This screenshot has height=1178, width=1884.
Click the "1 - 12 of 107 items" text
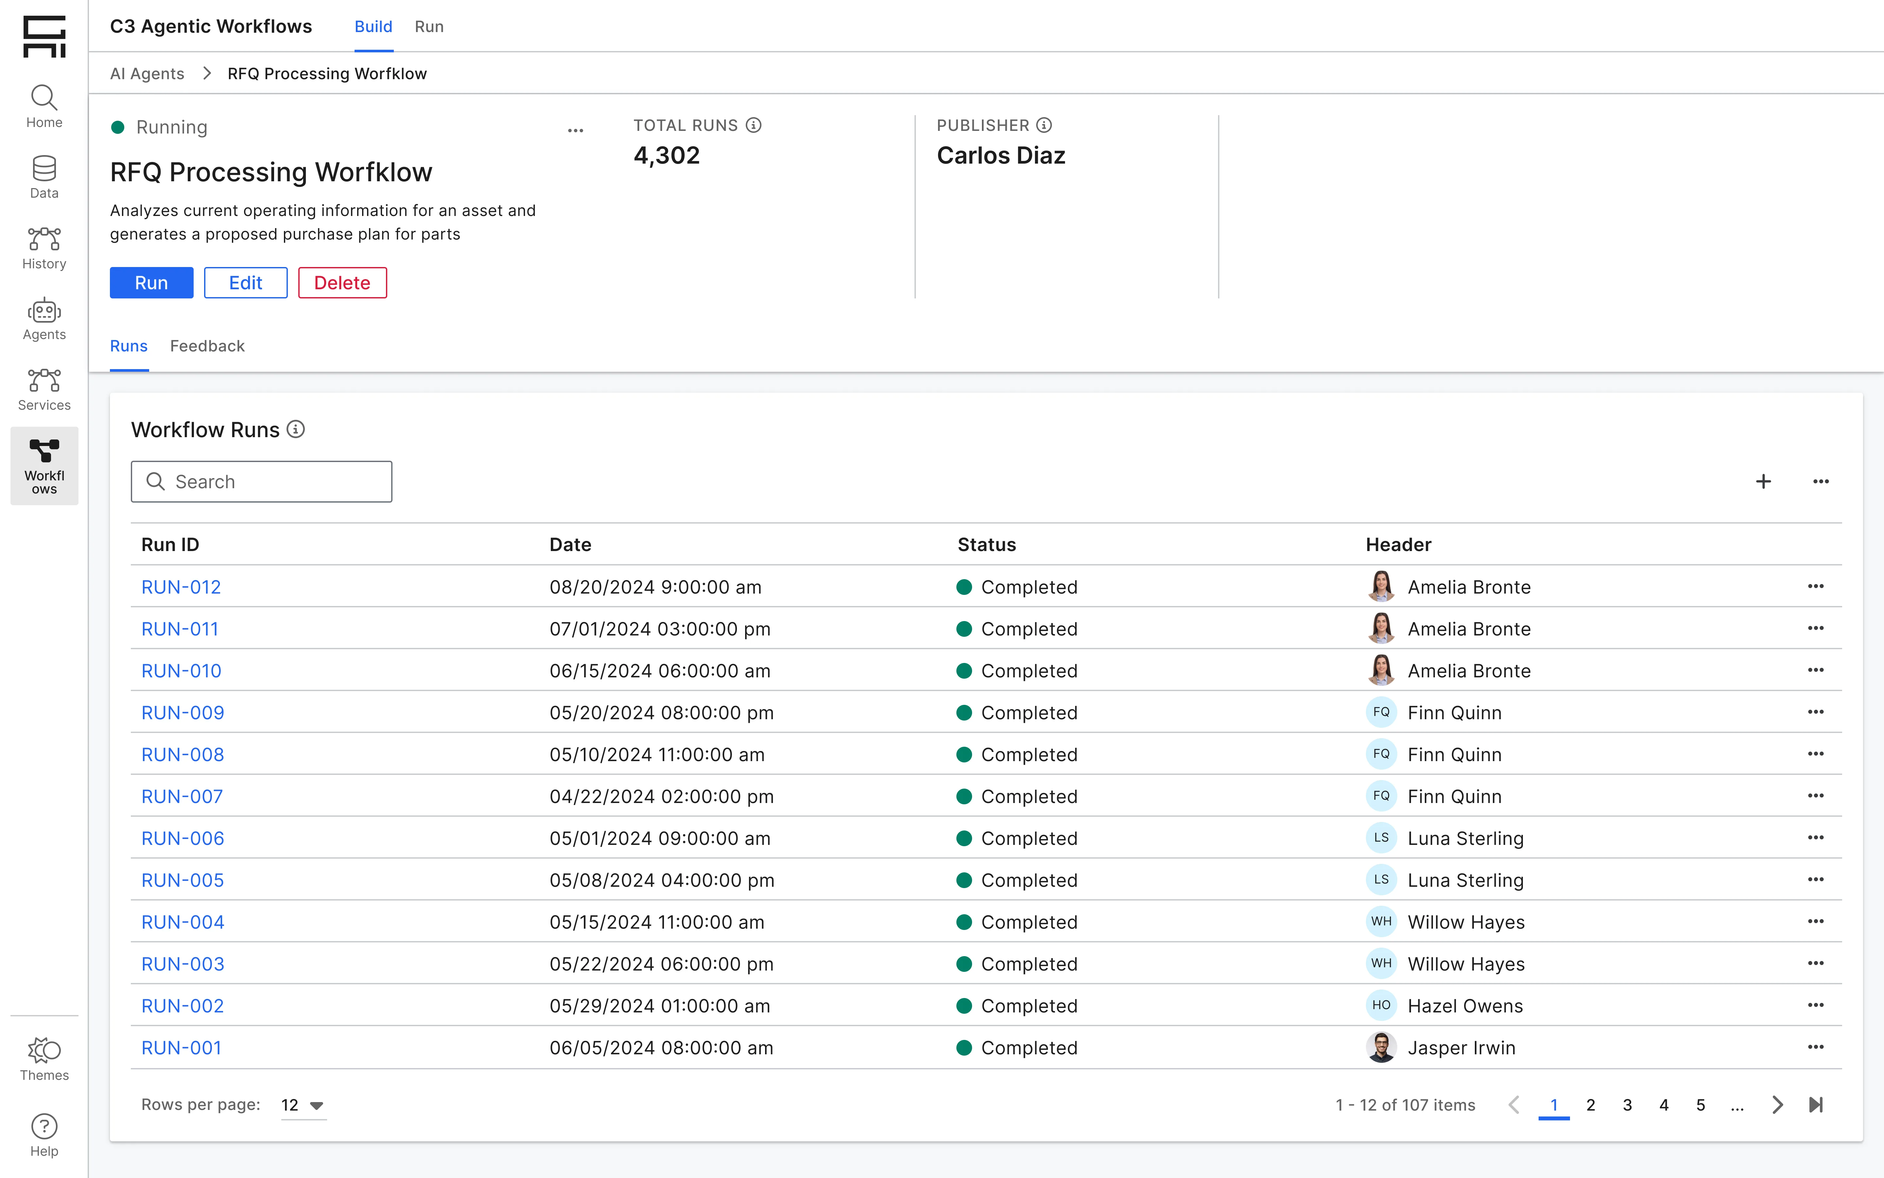(1405, 1105)
